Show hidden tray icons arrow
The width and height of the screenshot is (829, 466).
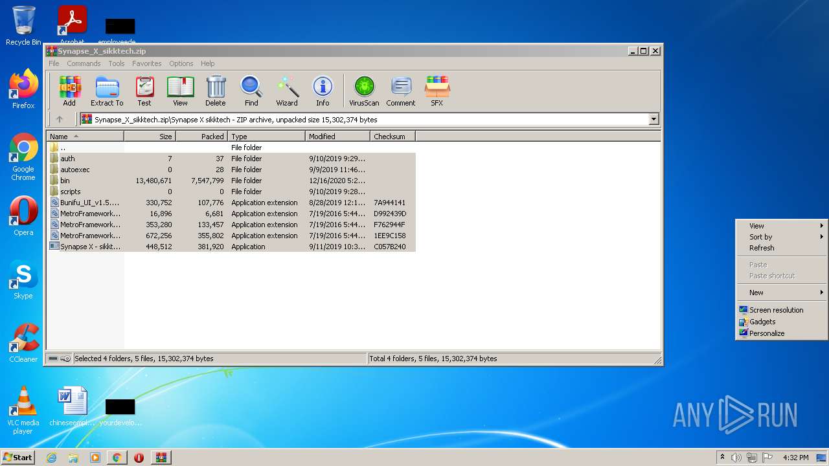pos(722,458)
